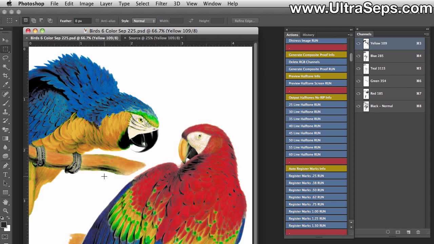Swap foreground and background colors
This screenshot has height=244, width=434.
coord(8,218)
